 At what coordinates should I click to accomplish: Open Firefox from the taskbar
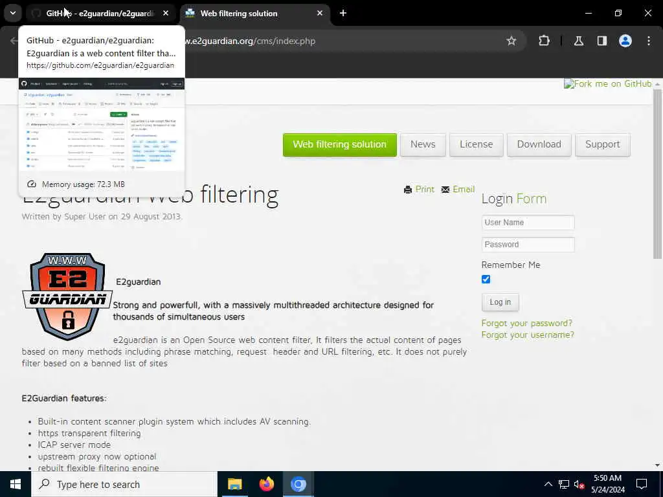pyautogui.click(x=266, y=484)
